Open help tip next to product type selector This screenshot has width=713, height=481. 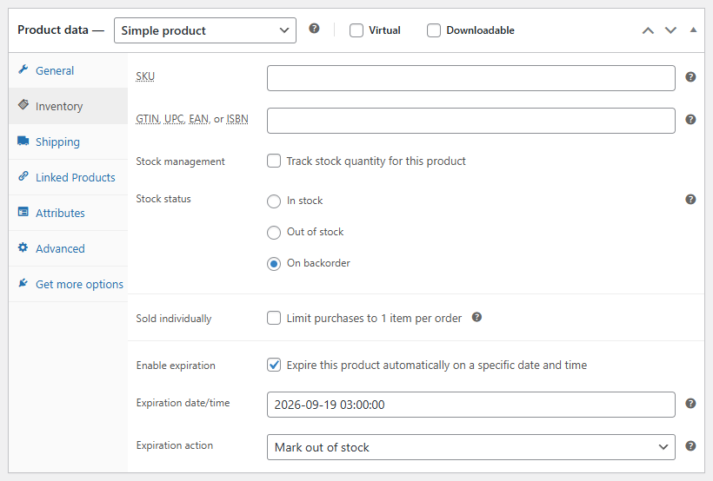pos(314,29)
